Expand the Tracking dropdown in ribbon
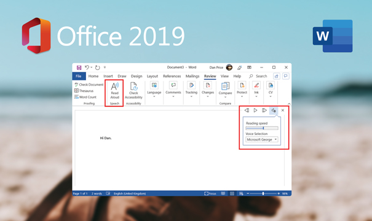 point(191,90)
